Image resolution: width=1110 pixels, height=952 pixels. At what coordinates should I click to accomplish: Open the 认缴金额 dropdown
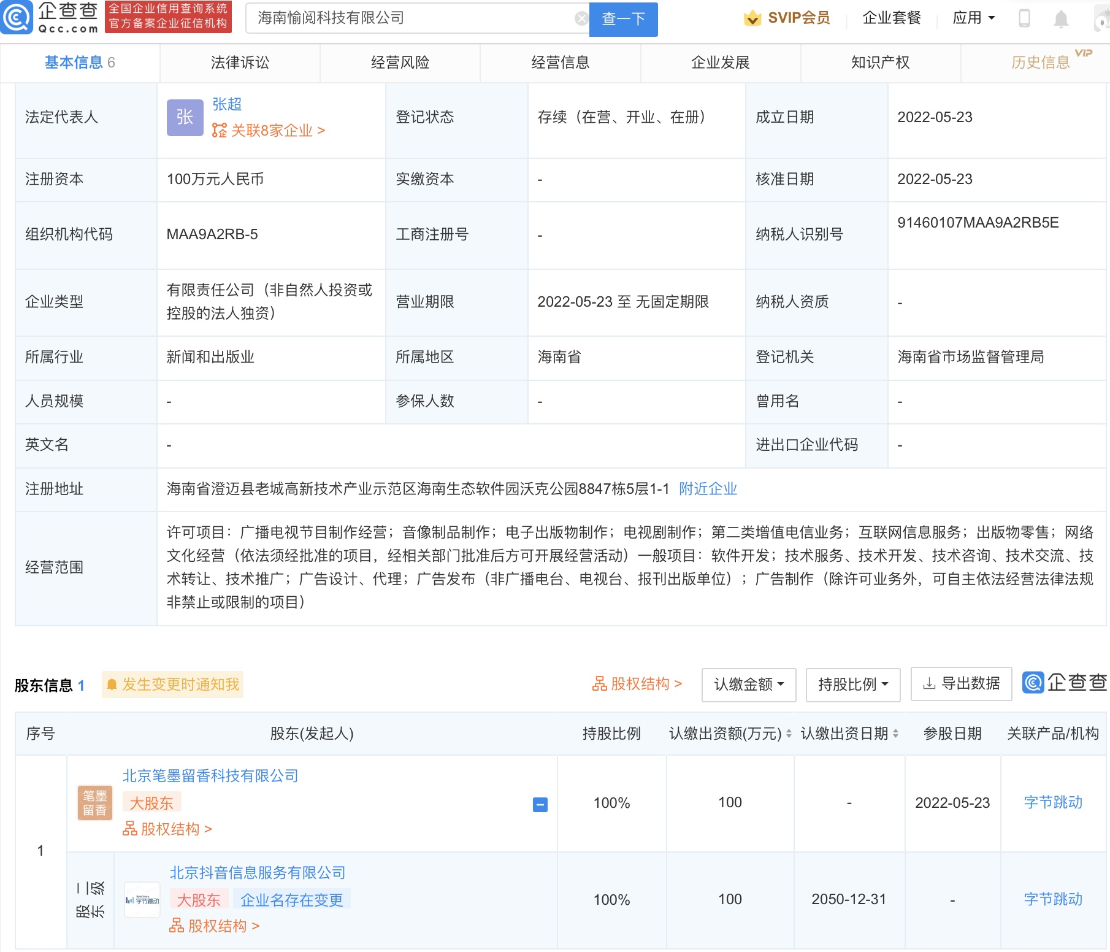point(749,685)
